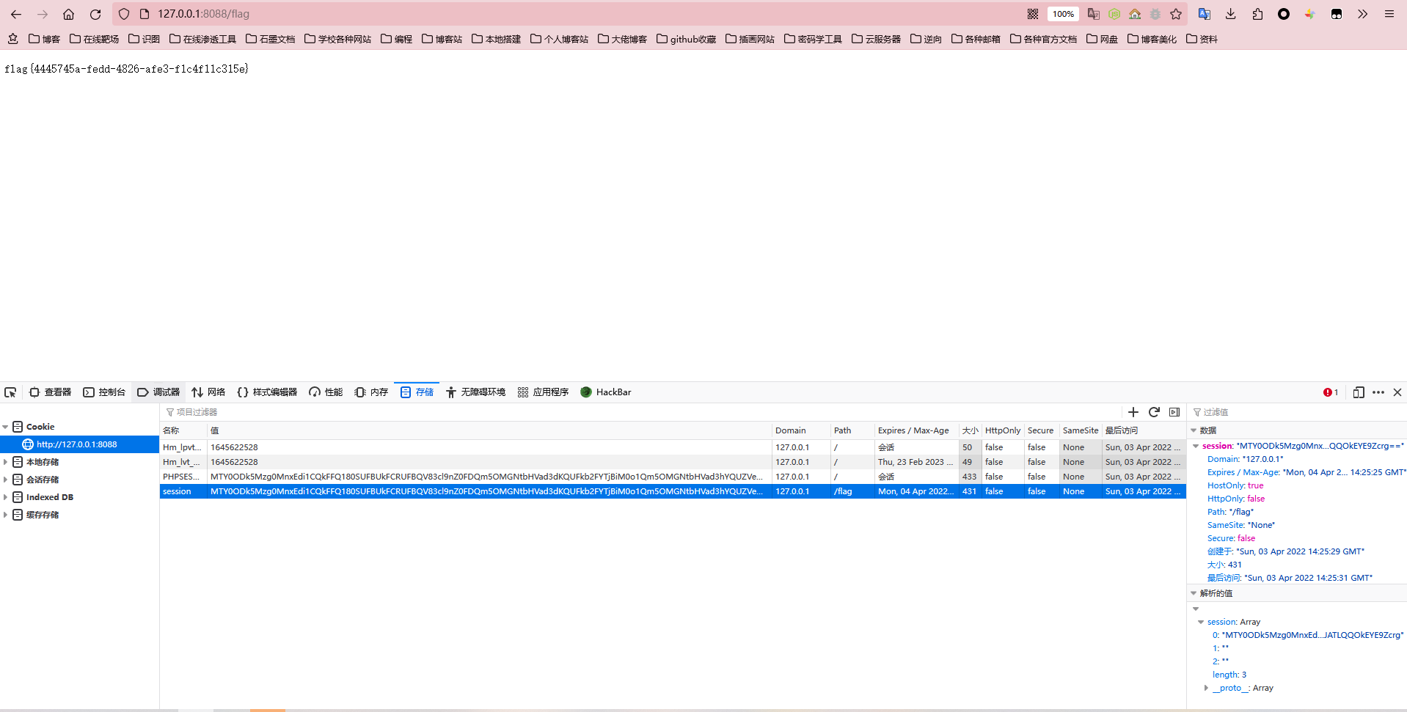The width and height of the screenshot is (1407, 712).
Task: Switch to the 应用程序 application tab
Action: click(x=543, y=392)
